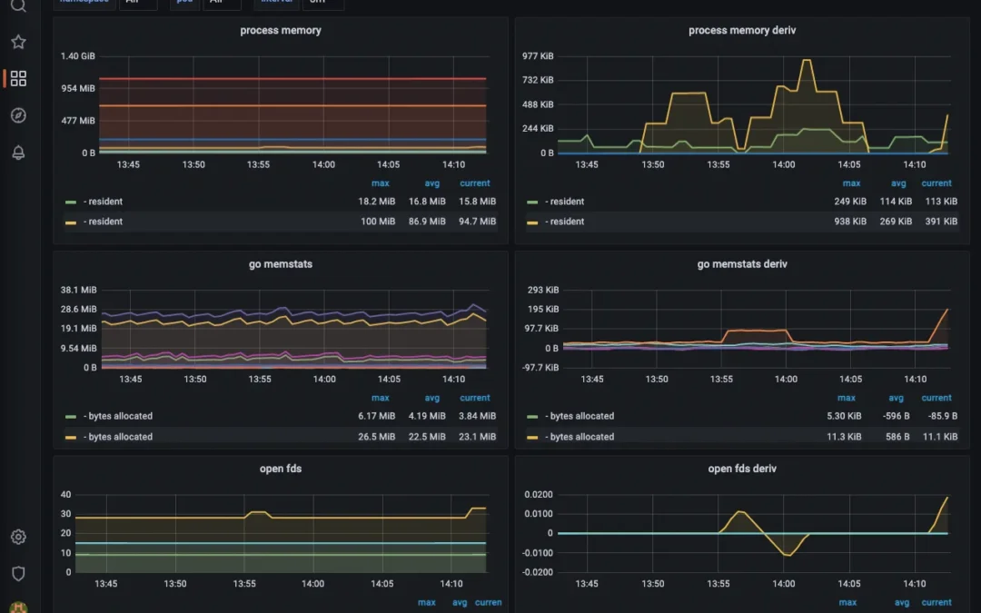The image size is (981, 613).
Task: Open the go memstats deriv panel title menu
Action: point(742,264)
